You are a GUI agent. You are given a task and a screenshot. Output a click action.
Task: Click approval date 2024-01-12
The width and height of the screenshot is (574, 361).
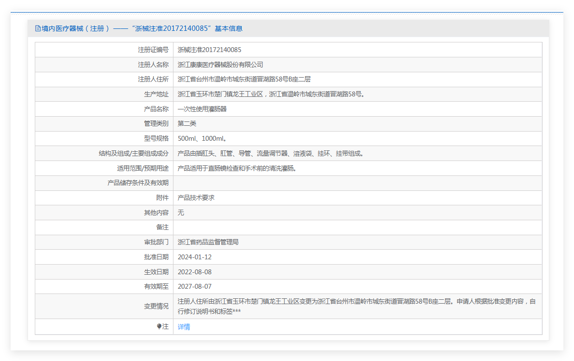(194, 257)
